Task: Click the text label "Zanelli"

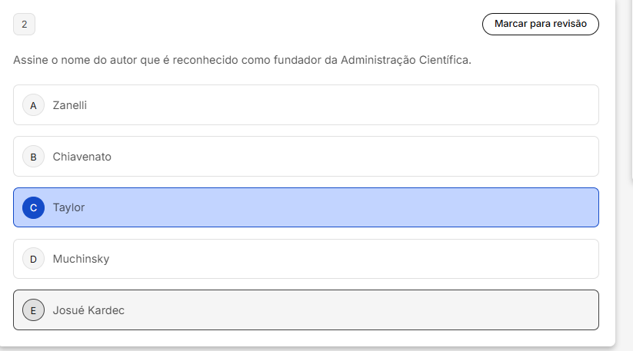Action: [x=69, y=105]
